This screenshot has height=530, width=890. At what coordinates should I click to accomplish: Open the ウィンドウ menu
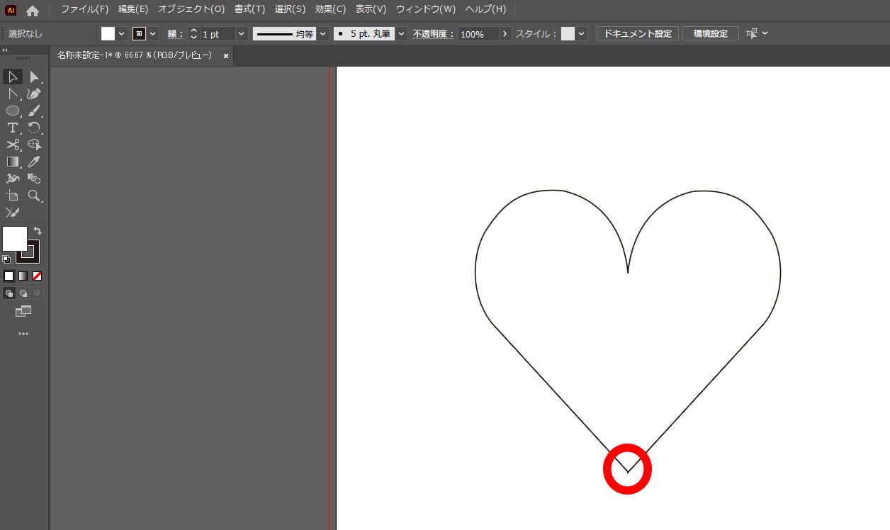425,9
